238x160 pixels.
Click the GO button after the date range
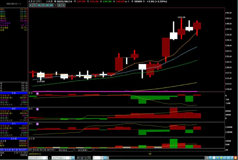[x=73, y=158]
